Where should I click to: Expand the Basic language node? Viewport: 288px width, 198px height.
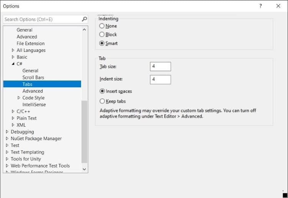[13, 57]
